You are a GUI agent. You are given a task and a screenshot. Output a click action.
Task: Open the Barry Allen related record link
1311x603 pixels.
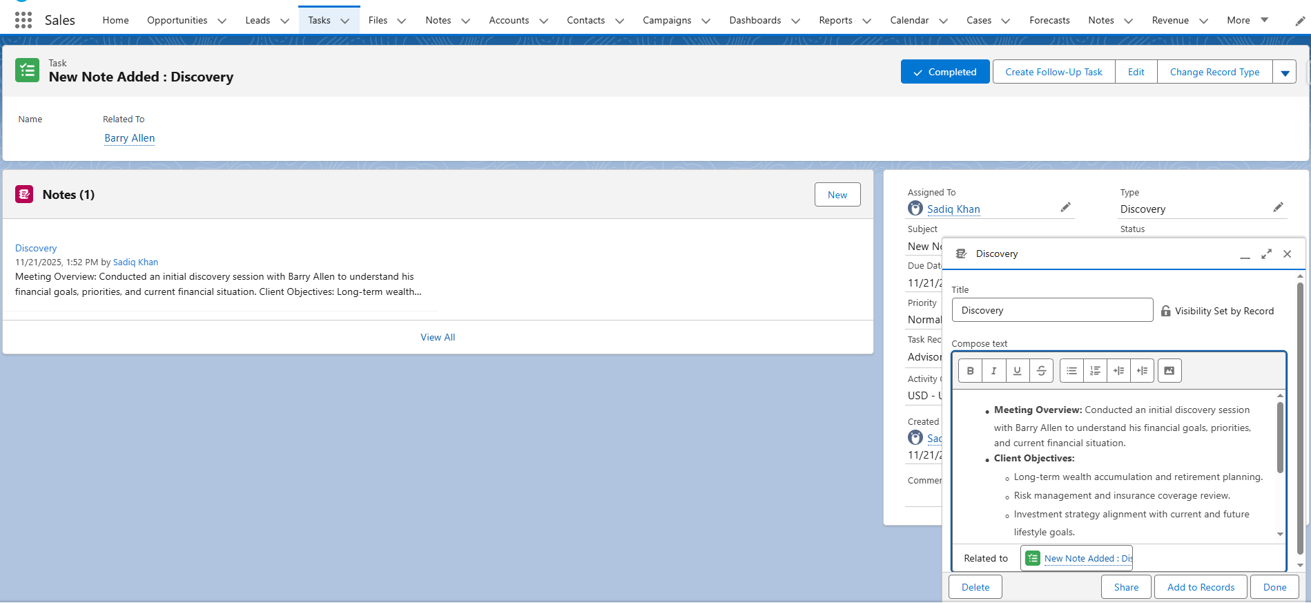[x=129, y=138]
